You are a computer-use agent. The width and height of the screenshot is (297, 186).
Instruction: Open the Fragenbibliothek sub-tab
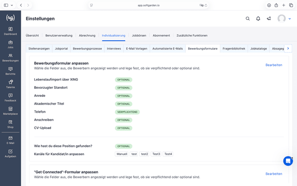[234, 48]
